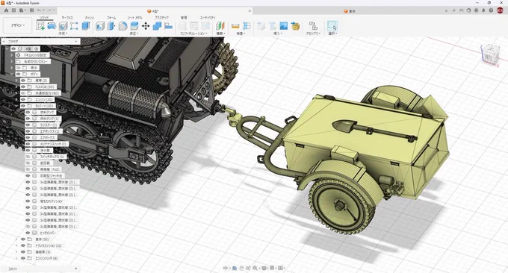Viewport: 508px width, 273px height.
Task: Expand the 名前の付いたビュー tree node
Action: click(x=12, y=61)
